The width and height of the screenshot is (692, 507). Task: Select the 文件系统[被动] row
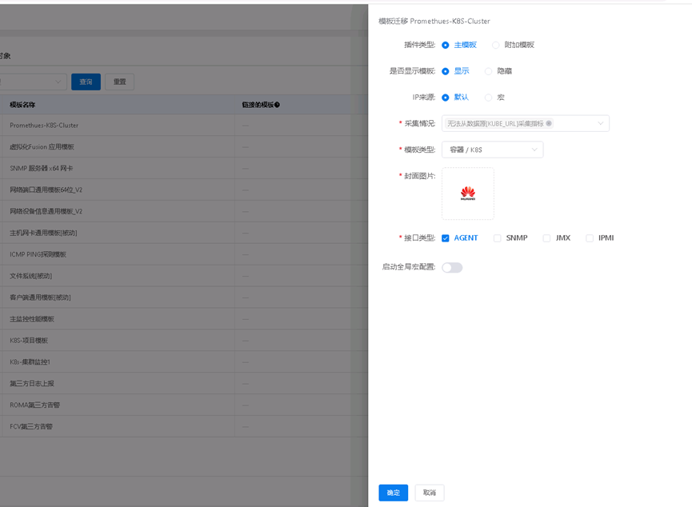click(183, 276)
